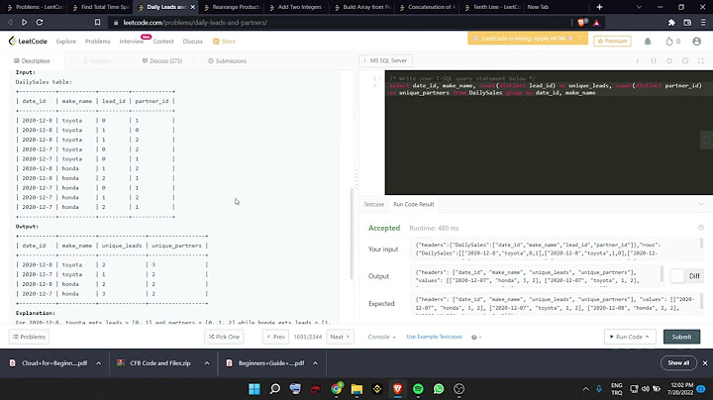Viewport: 713px width, 400px height.
Task: Click the description panel scrollbar
Action: pos(352,234)
